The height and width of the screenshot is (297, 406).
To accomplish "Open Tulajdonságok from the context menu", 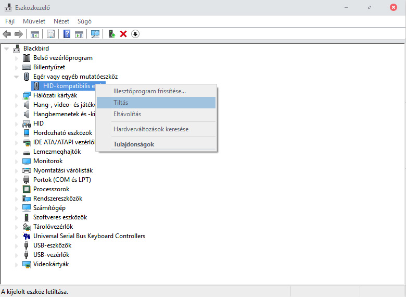I will (x=134, y=144).
